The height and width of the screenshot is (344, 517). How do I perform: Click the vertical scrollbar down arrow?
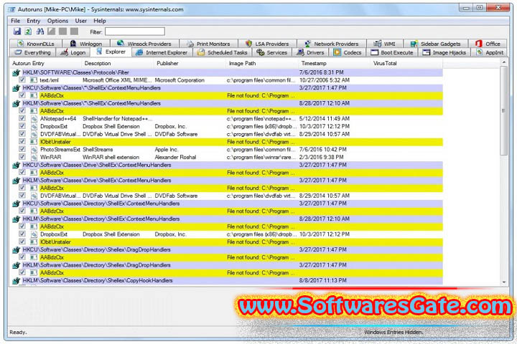[503, 282]
